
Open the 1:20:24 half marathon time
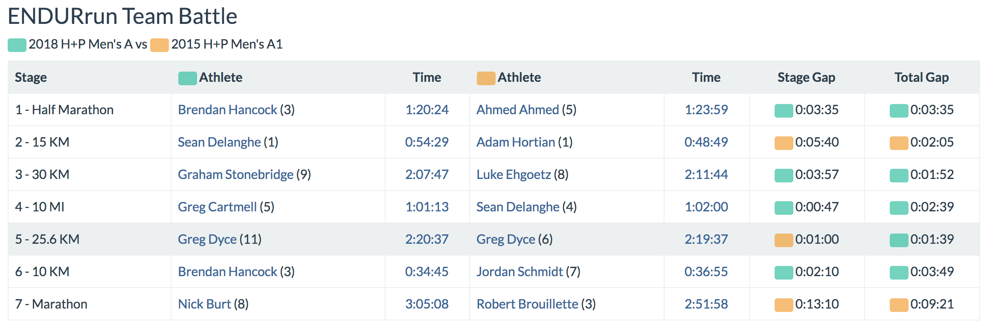tap(427, 110)
